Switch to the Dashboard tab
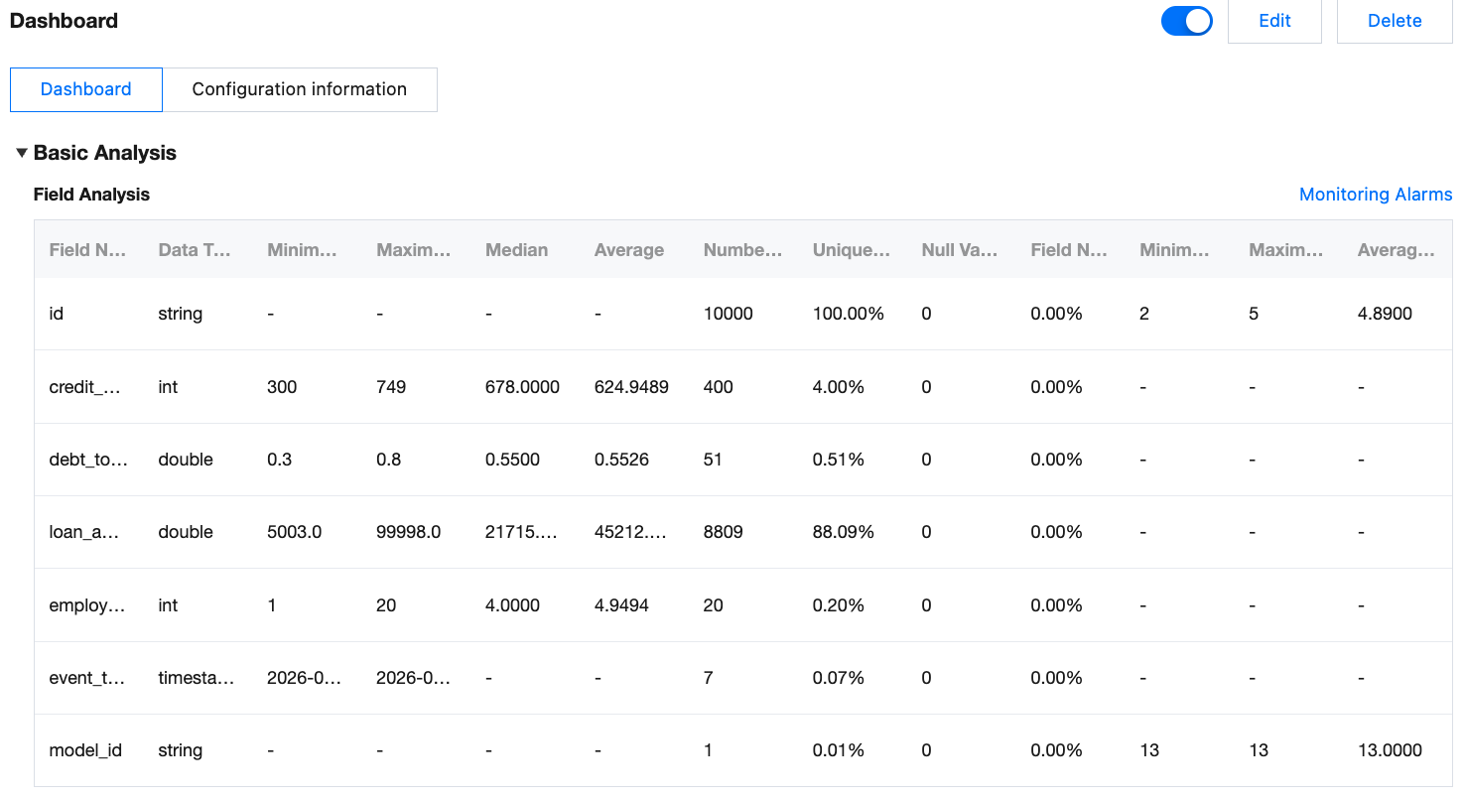Screen dimensions: 1465x798 tap(85, 89)
